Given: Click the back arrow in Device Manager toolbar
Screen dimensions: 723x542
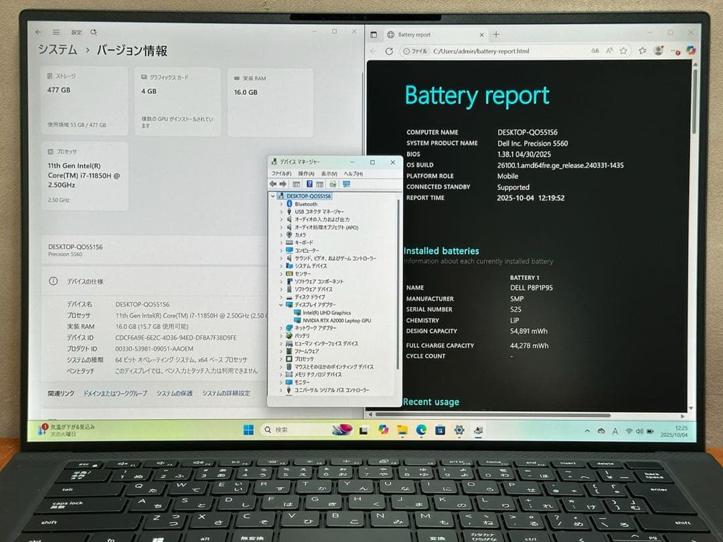Looking at the screenshot, I should [x=273, y=183].
